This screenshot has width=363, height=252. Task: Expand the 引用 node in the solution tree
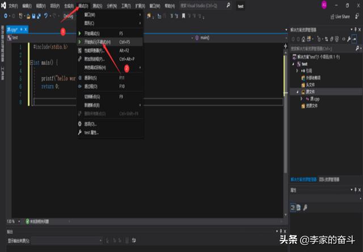tap(297, 70)
